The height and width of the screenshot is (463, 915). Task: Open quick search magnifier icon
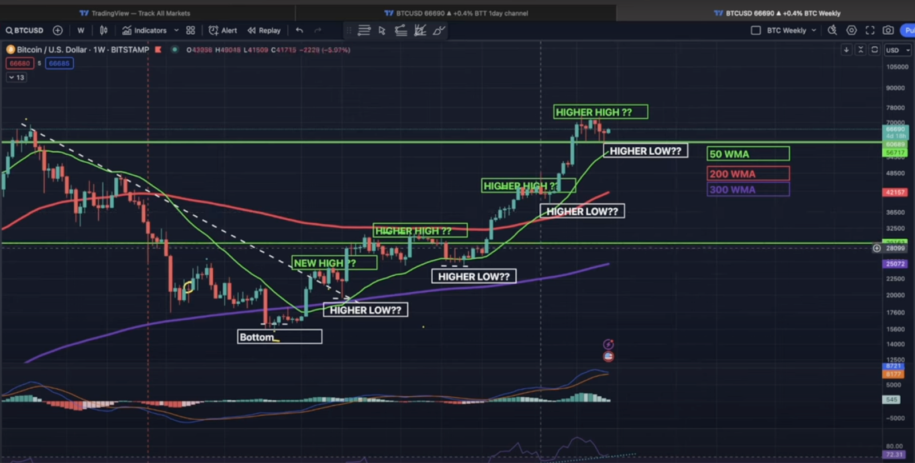click(832, 30)
